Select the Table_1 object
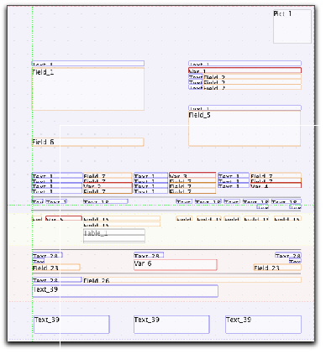Image resolution: width=326 pixels, height=354 pixels. coord(114,236)
